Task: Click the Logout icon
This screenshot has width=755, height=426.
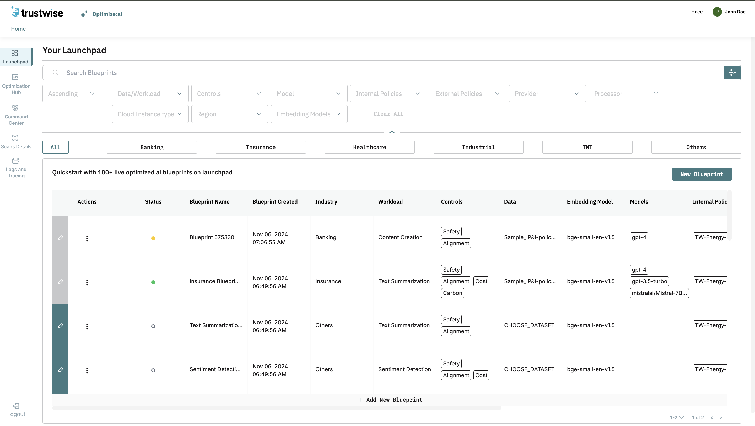Action: tap(16, 406)
